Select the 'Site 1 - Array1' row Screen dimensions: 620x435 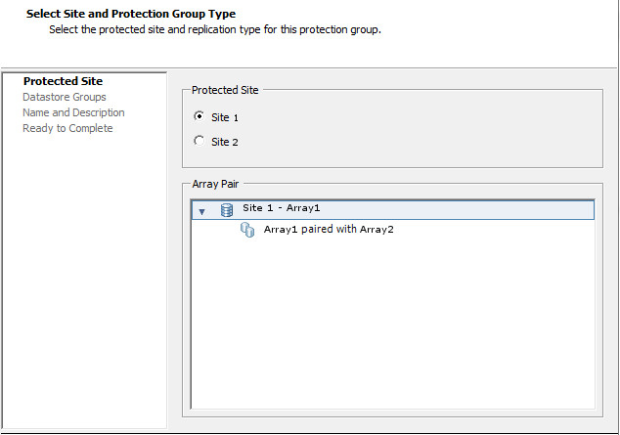click(x=393, y=210)
